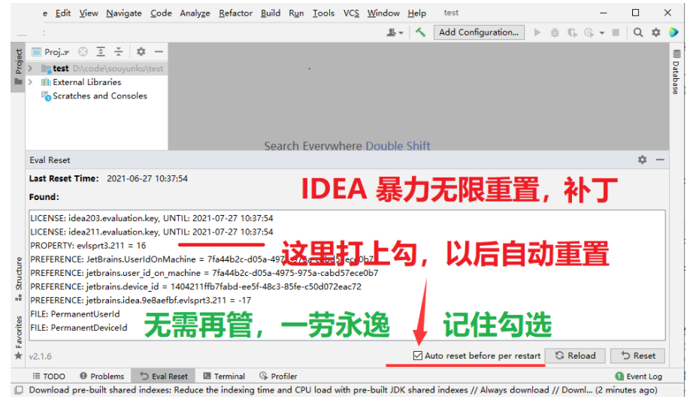687x409 pixels.
Task: Open the Favorites side tool window tab
Action: 18,338
